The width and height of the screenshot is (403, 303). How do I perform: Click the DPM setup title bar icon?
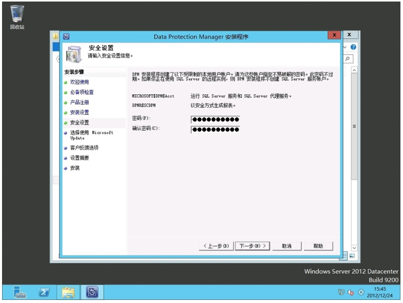[66, 36]
